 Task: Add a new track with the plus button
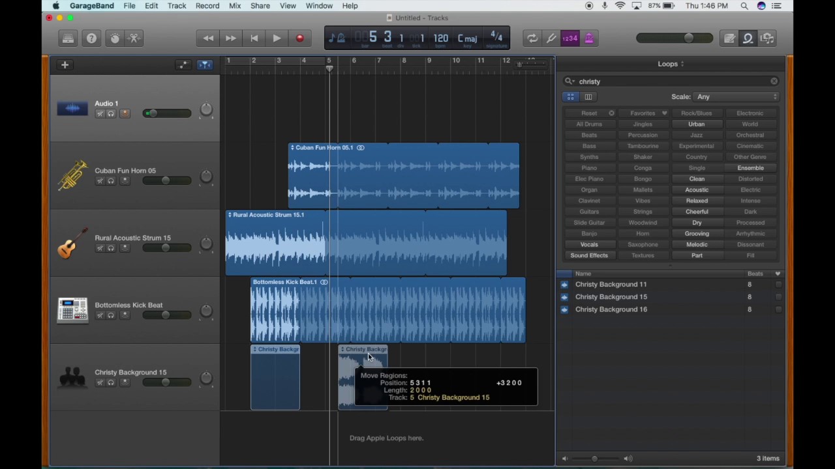65,64
